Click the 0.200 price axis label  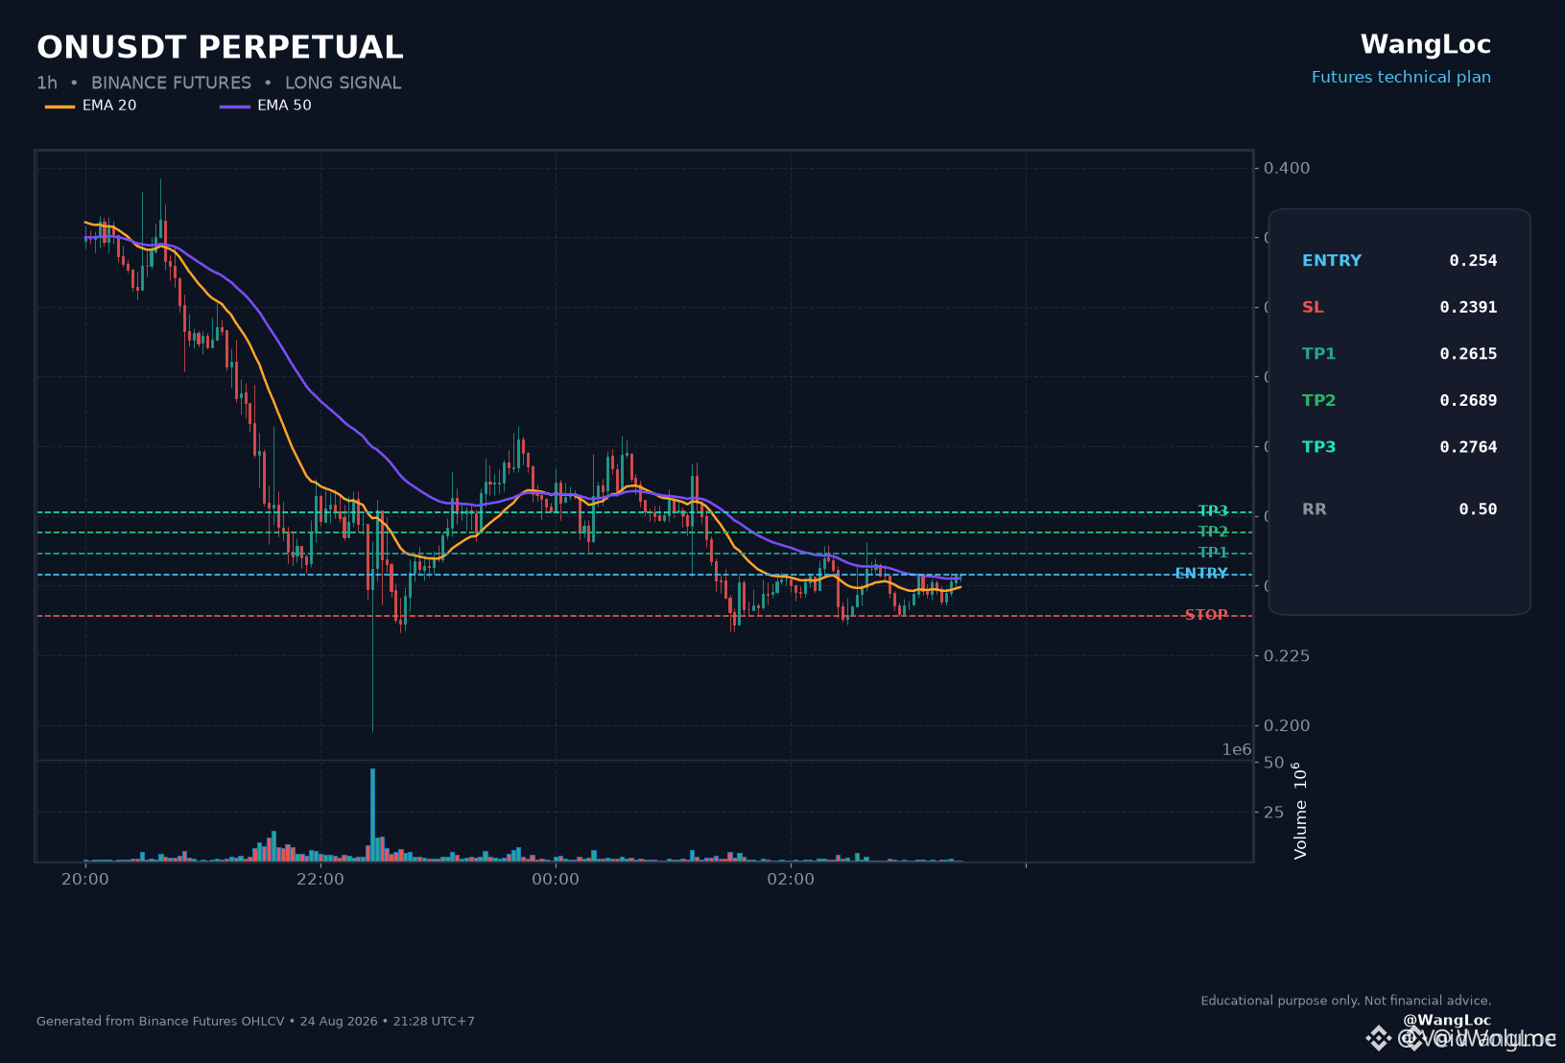[x=1287, y=725]
